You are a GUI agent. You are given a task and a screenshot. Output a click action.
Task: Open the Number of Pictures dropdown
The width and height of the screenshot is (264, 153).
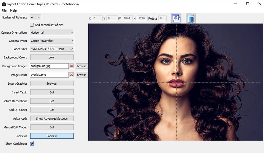tap(35, 17)
